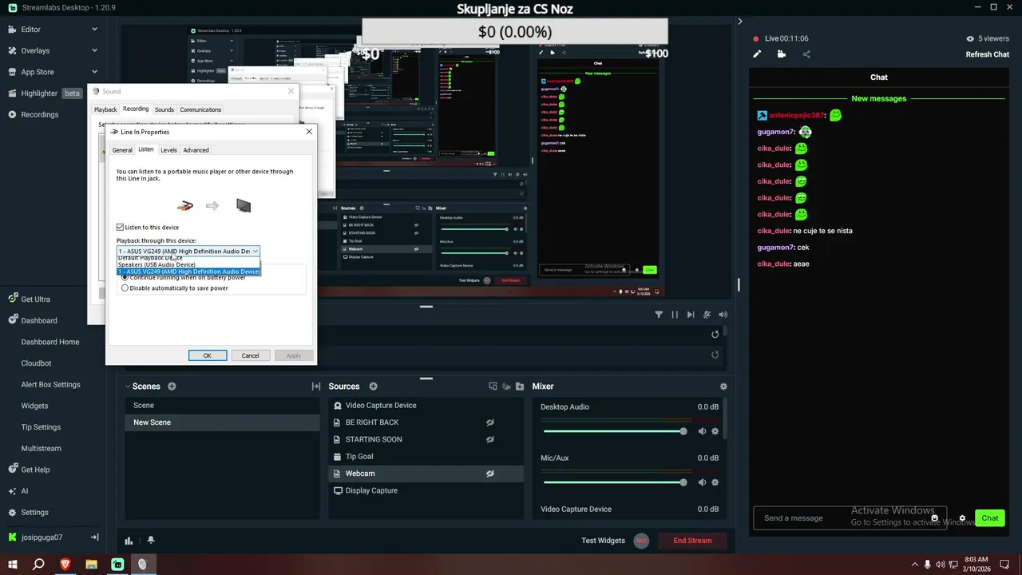This screenshot has width=1022, height=575.
Task: Add a new source with plus icon
Action: click(373, 387)
